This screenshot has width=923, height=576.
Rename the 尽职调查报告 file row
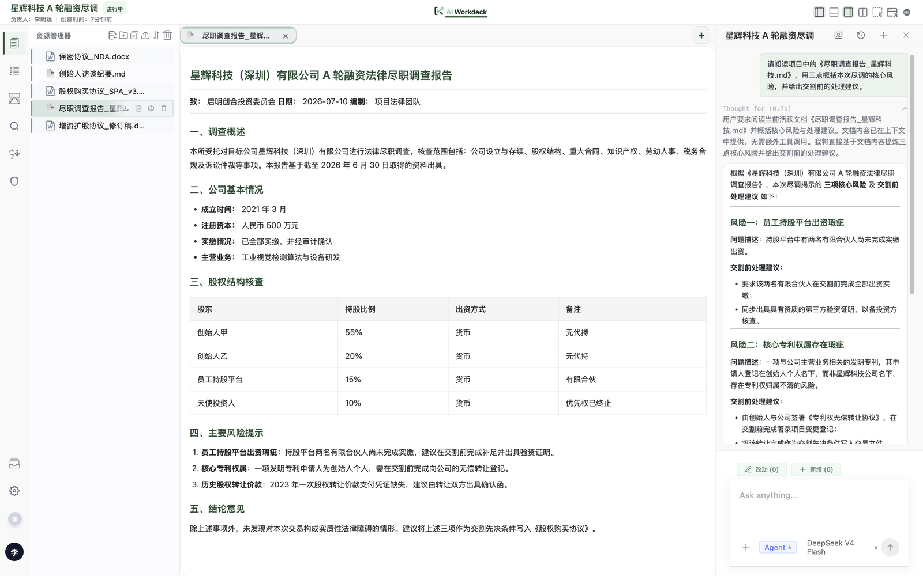coord(151,108)
